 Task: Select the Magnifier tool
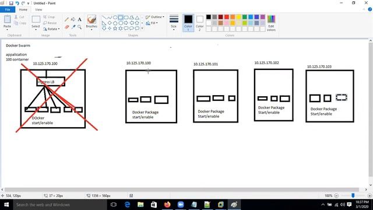(79, 27)
